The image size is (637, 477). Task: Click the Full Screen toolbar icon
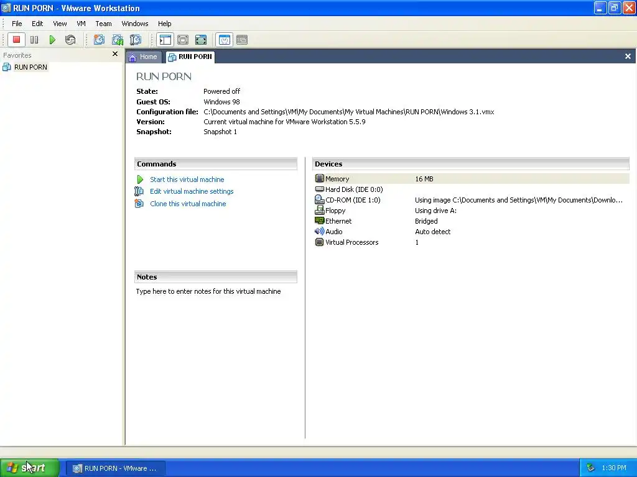(201, 40)
